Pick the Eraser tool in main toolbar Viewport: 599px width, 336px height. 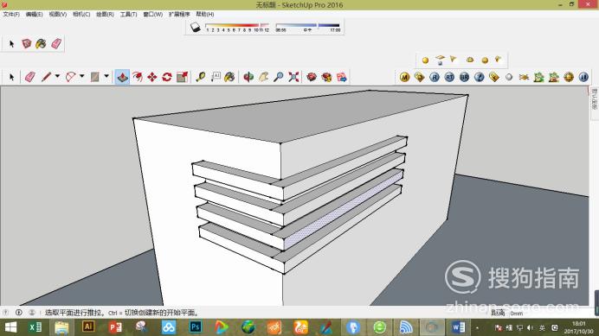[29, 77]
